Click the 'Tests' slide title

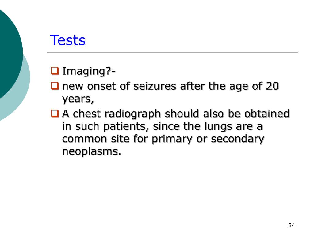(x=68, y=40)
